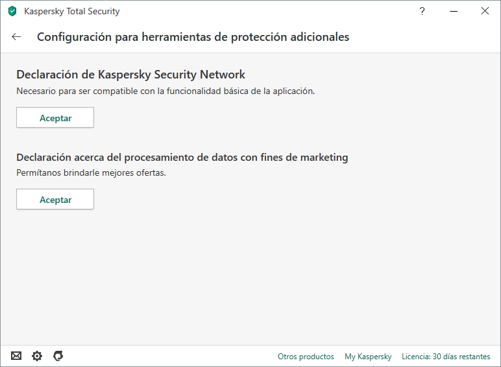Click the Kaspersky Total Security title text
The width and height of the screenshot is (501, 367).
click(71, 11)
